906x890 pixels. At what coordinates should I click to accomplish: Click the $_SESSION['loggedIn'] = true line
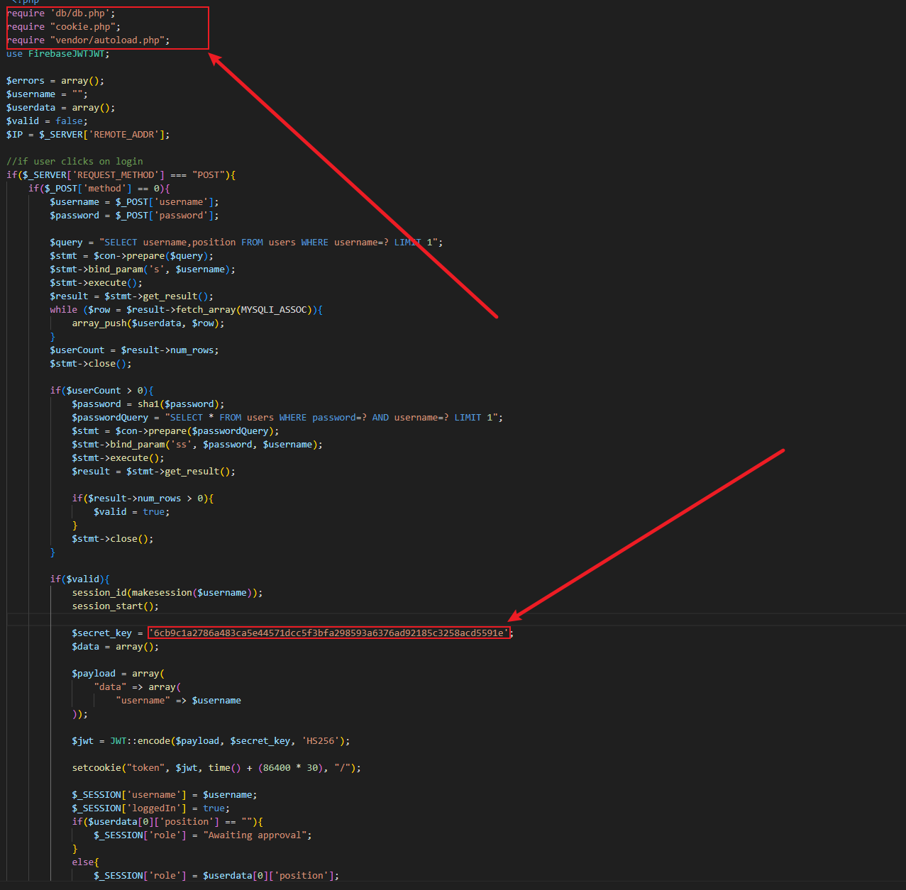151,808
